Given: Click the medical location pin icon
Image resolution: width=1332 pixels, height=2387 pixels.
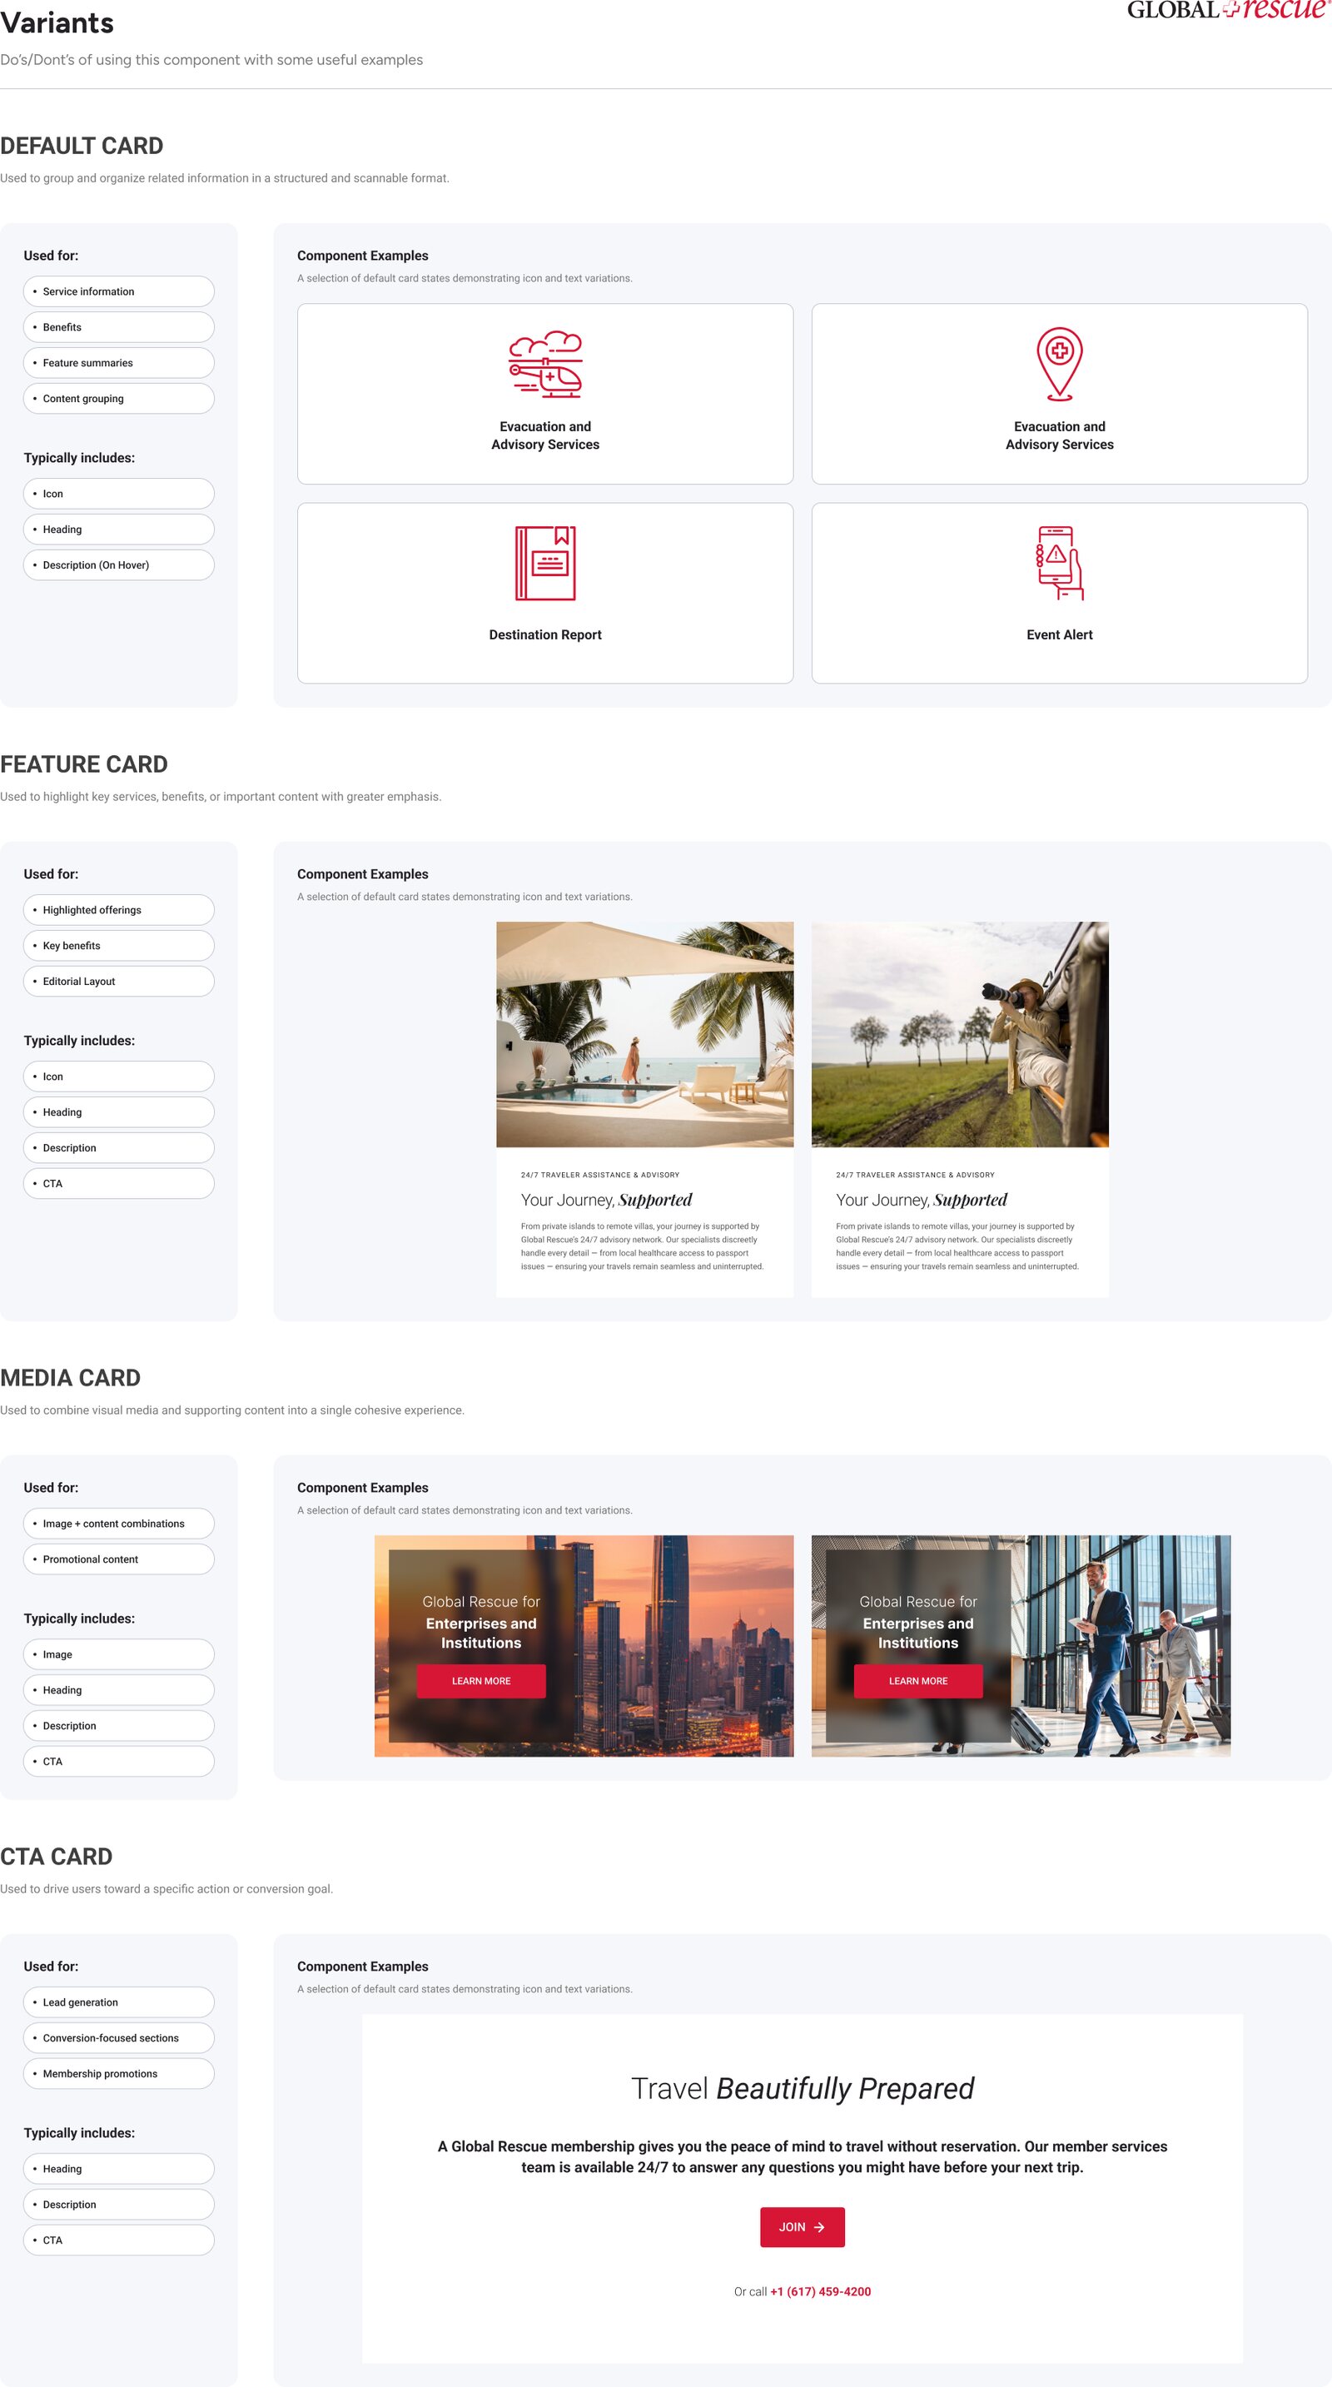Looking at the screenshot, I should (1059, 364).
